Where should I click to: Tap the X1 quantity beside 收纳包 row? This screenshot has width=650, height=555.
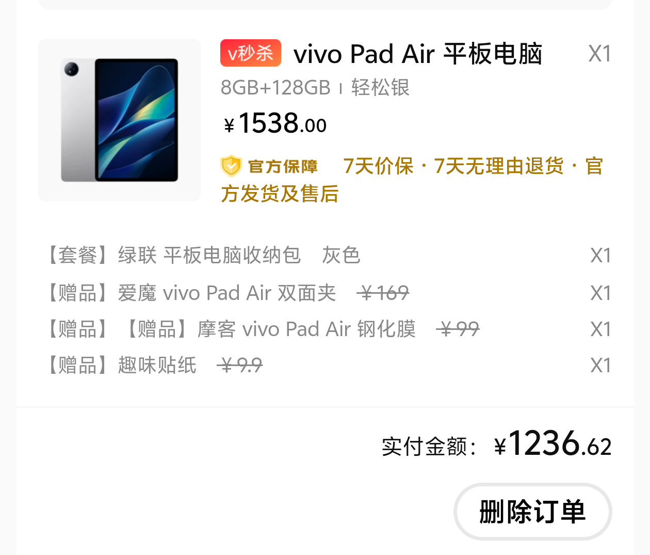[600, 256]
